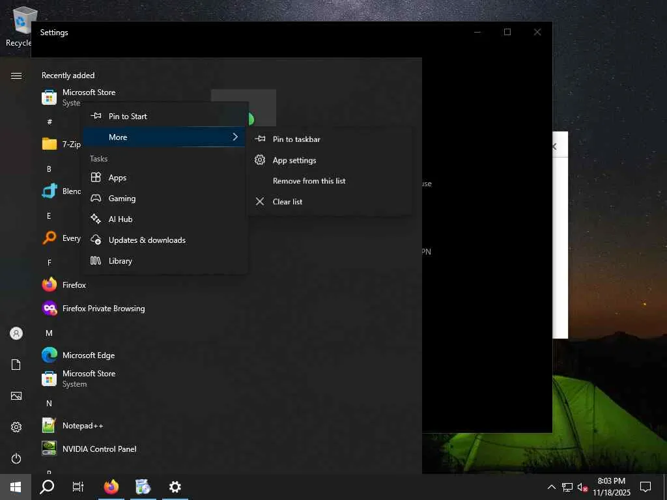
Task: Select Clear list option
Action: pos(329,202)
